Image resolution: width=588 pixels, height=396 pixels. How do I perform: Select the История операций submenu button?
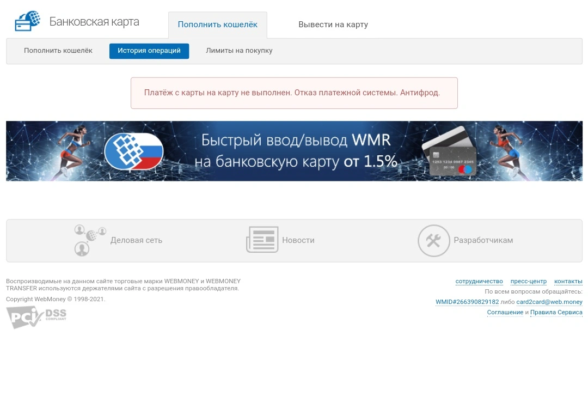[x=149, y=51]
